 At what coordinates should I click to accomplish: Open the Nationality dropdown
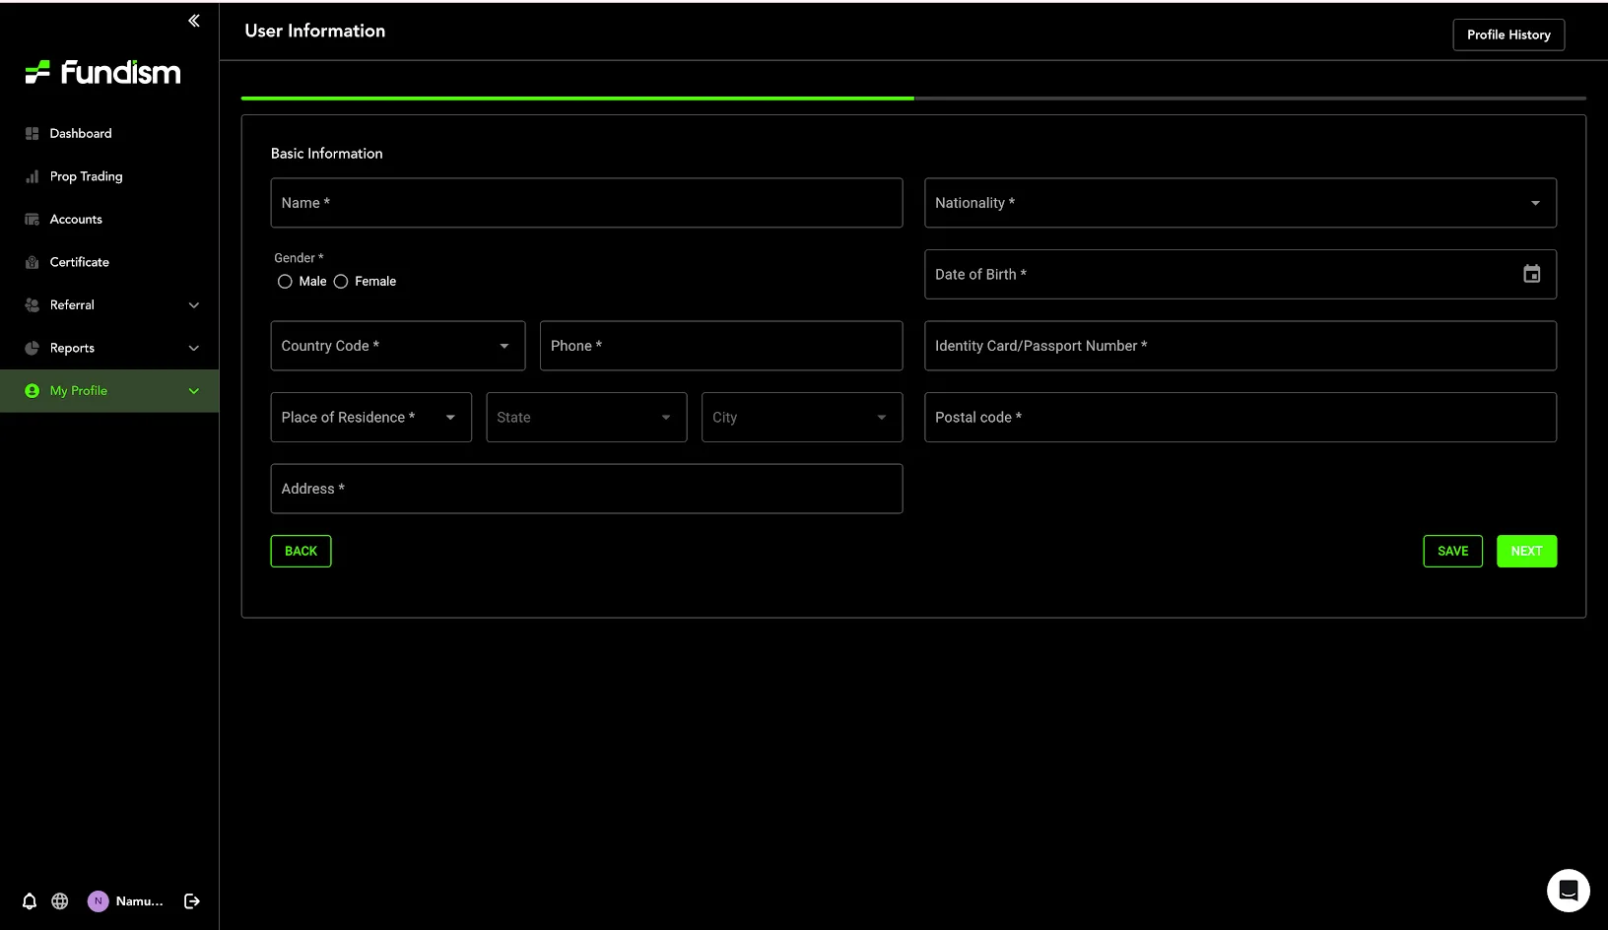point(1239,203)
